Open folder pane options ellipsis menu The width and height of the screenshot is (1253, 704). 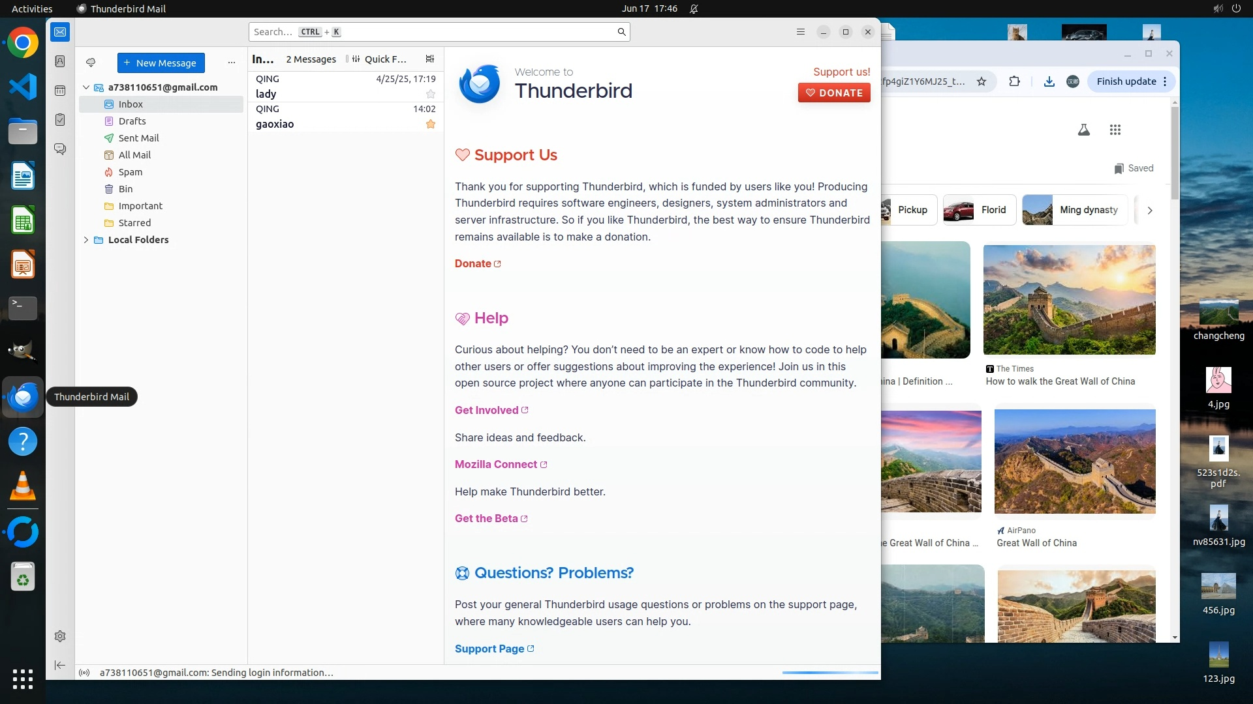coord(231,63)
